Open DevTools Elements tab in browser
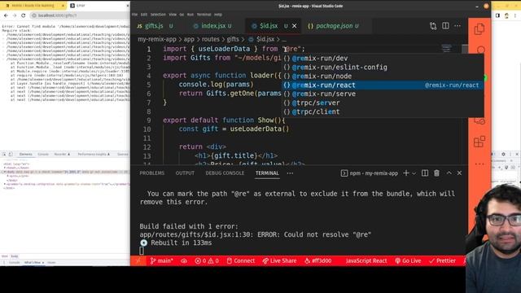Screen dimensions: 521x293 [25, 154]
